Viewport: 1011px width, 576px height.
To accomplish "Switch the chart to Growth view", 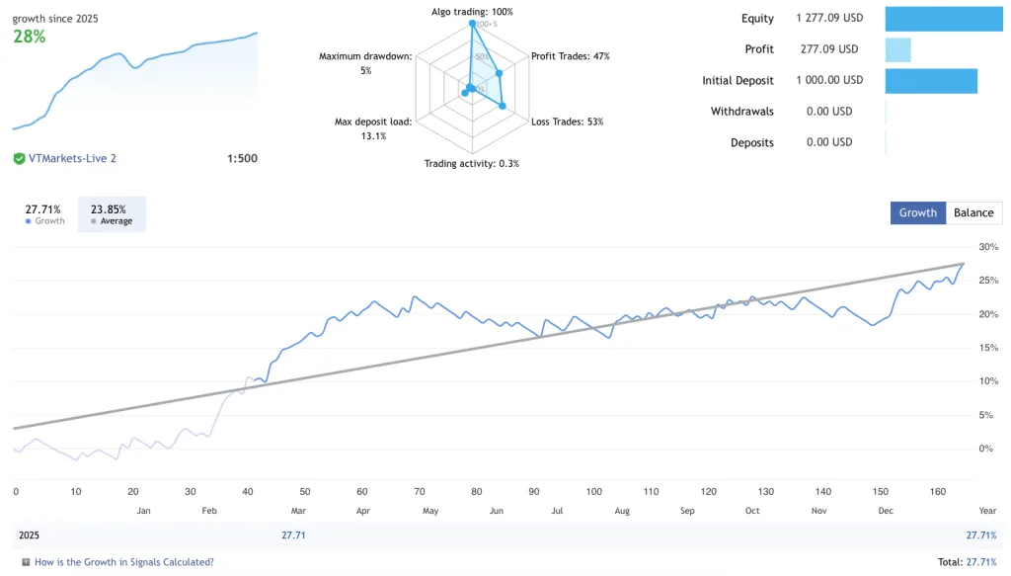I will [x=917, y=212].
